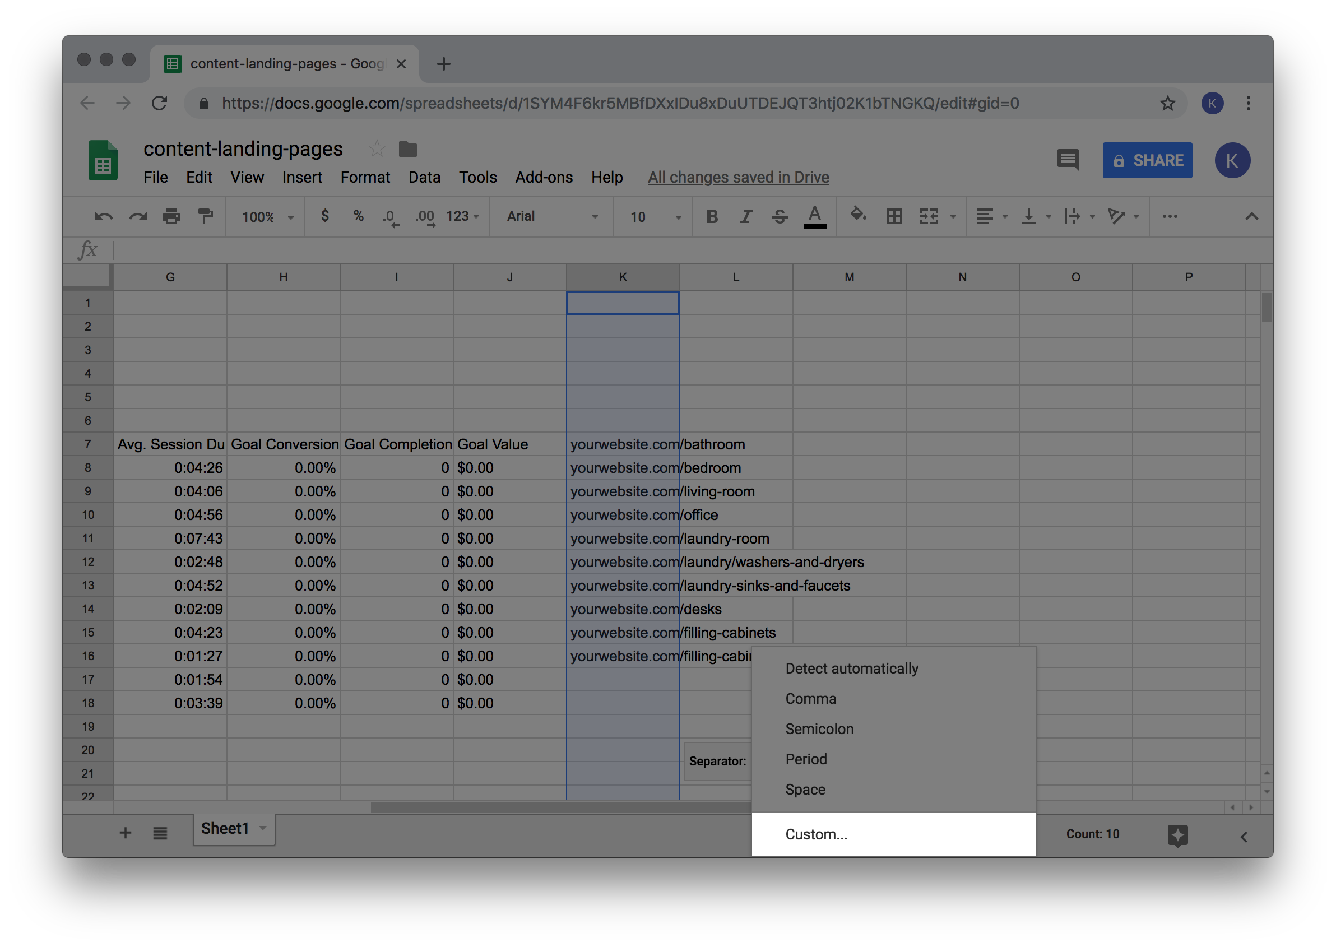Open the fill color picker
The height and width of the screenshot is (947, 1336).
click(x=858, y=215)
